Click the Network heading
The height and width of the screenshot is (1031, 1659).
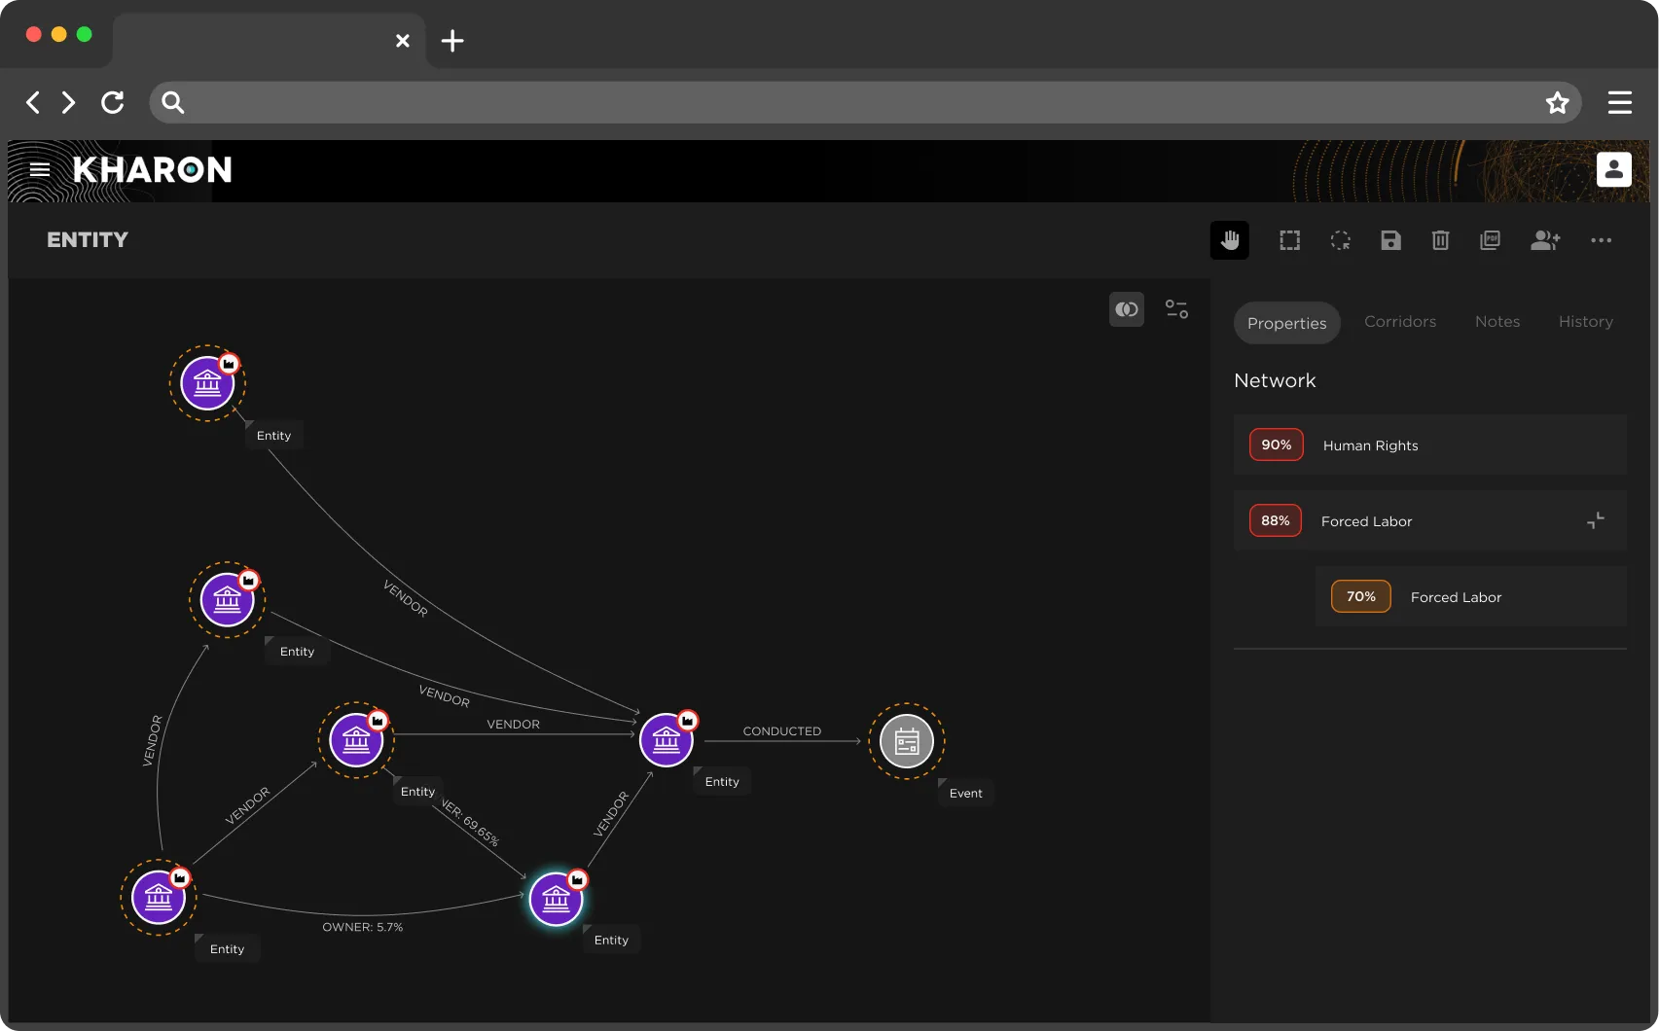point(1275,380)
